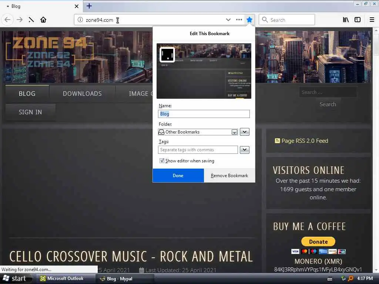Toggle Show editor when saving checkbox
Screen dimensions: 379x284
point(162,160)
